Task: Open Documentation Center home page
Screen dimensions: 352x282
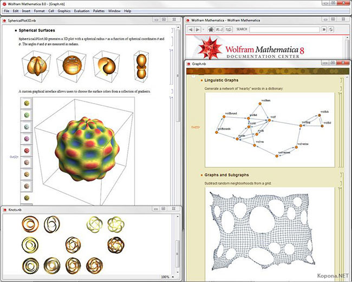Action: (x=211, y=29)
